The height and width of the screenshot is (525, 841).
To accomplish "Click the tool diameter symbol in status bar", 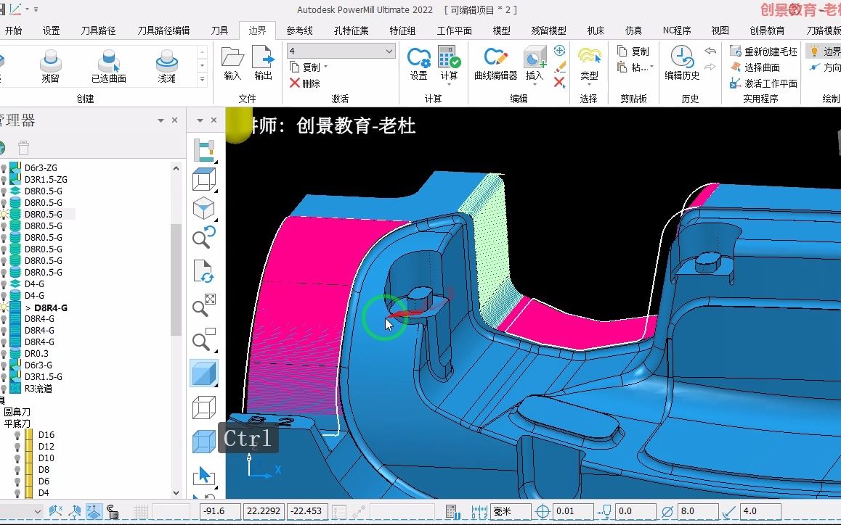I will [667, 512].
